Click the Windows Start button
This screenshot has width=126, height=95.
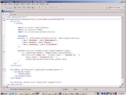tap(3, 93)
